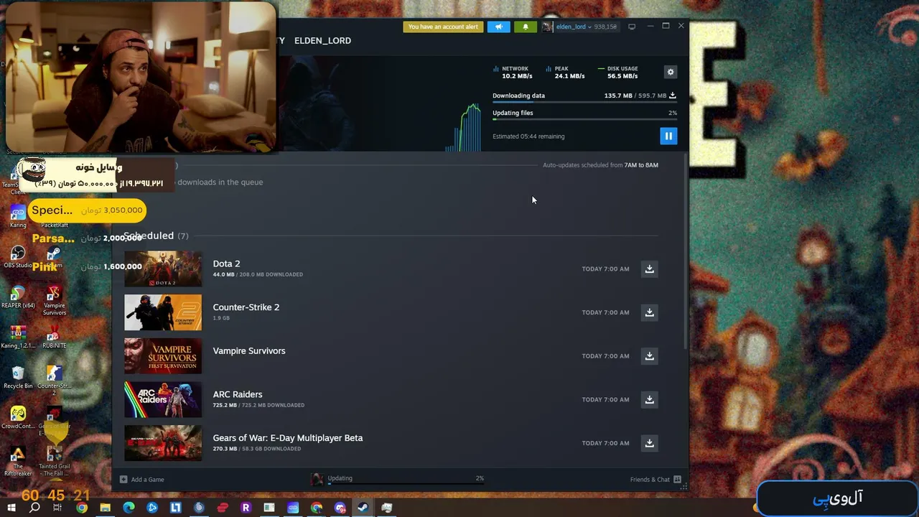
Task: Open Dota 2 game thumbnail
Action: point(163,269)
